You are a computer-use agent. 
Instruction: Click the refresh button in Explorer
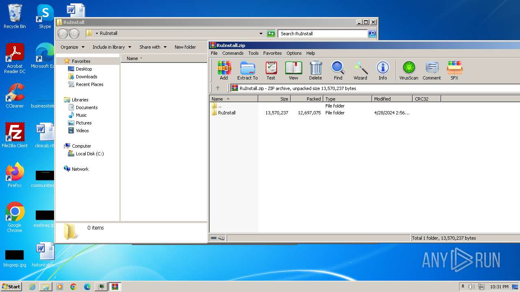(271, 34)
